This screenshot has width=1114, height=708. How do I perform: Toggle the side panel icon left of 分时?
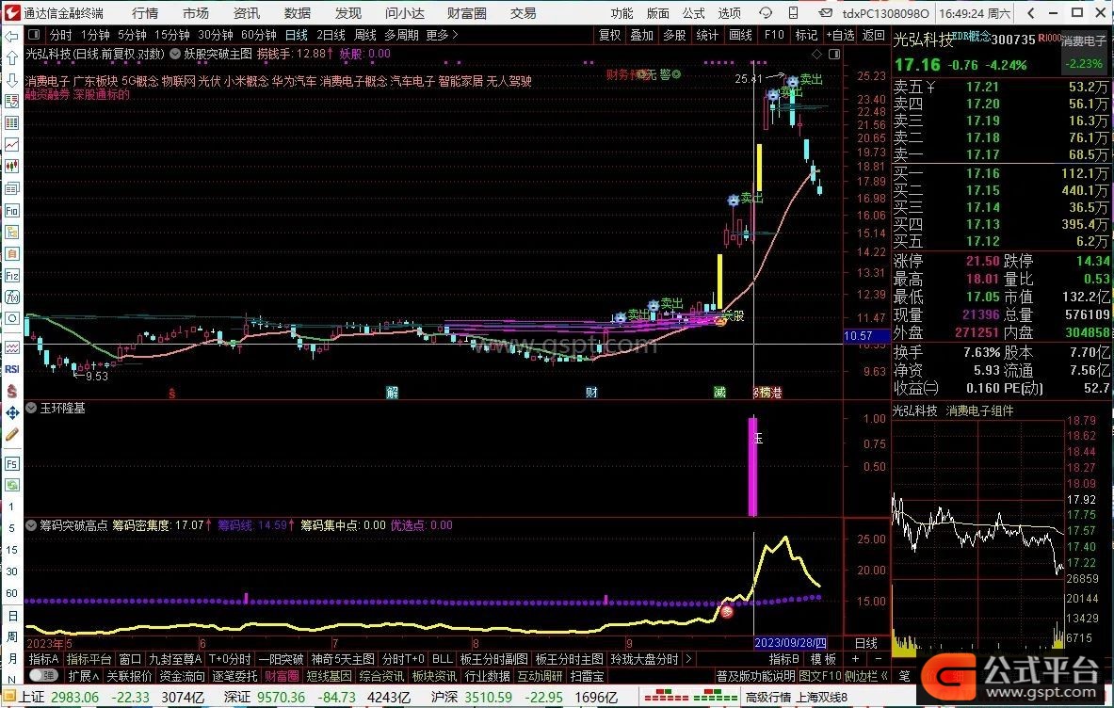[x=33, y=34]
